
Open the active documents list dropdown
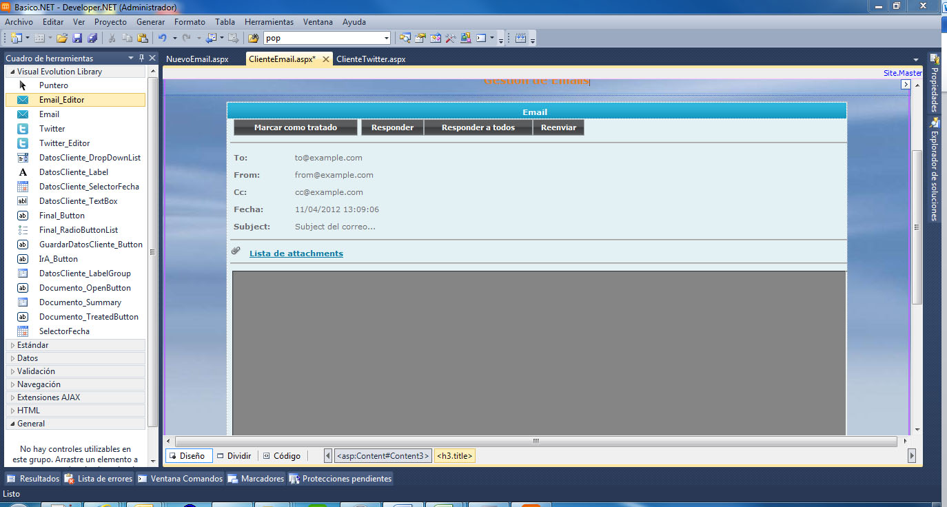(x=916, y=59)
